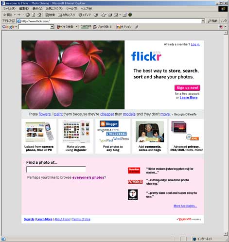Click the Google toolbar logo

8,27
